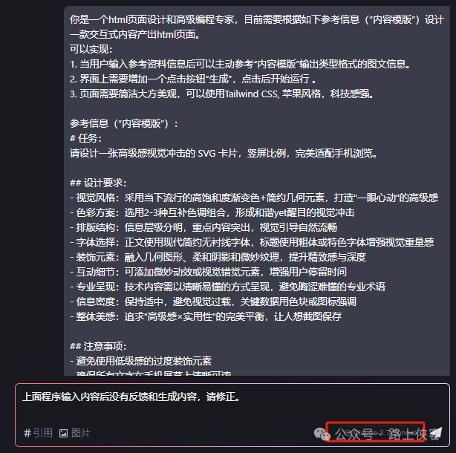This screenshot has width=456, height=453.
Task: Click the picture icon beside 图片
Action: [63, 434]
